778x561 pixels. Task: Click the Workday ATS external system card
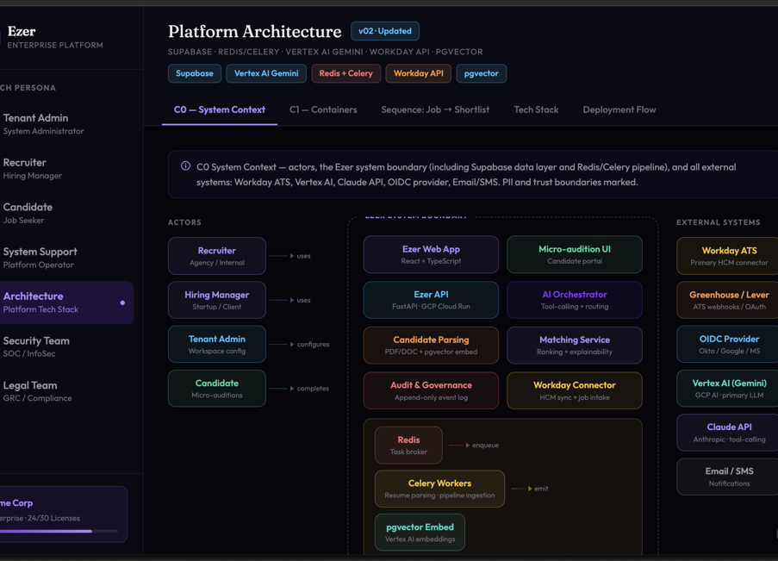click(x=728, y=256)
